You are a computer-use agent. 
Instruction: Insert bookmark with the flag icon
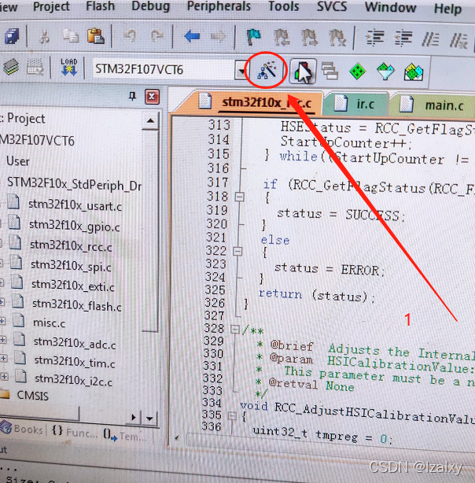point(254,37)
